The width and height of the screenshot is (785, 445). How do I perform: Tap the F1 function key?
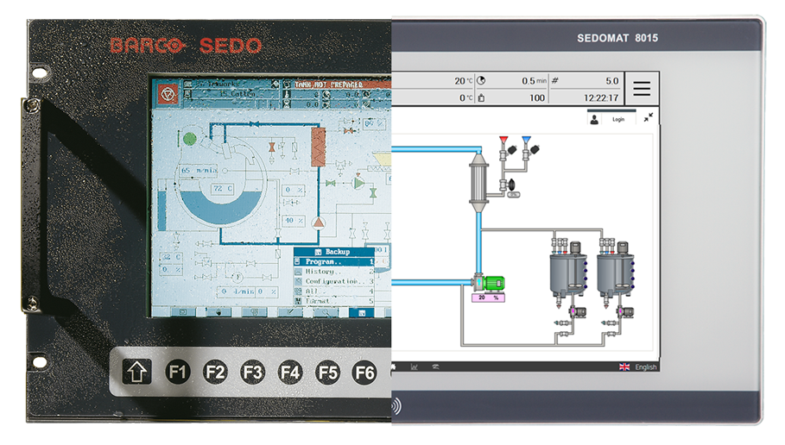click(178, 372)
